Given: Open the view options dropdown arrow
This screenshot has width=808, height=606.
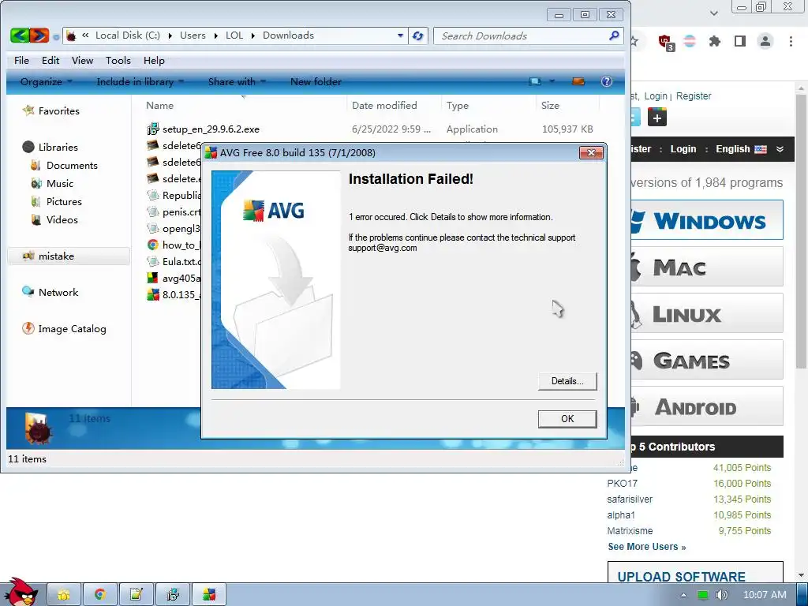Looking at the screenshot, I should click(552, 81).
